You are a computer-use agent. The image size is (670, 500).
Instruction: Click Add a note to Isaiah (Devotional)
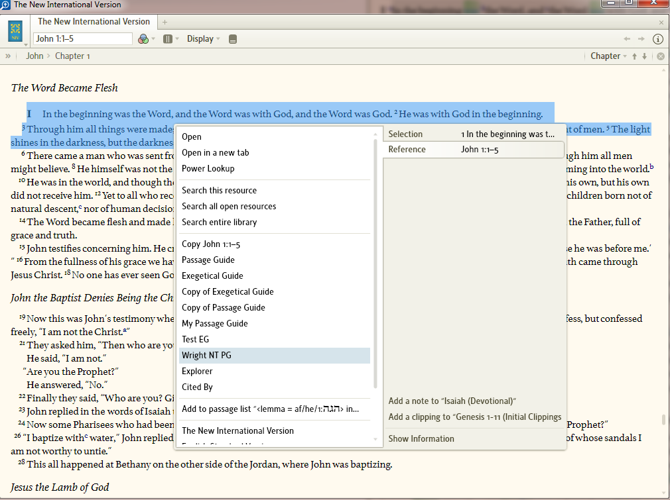click(x=452, y=401)
